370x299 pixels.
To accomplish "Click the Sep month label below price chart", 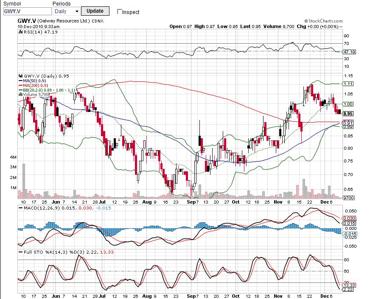I will pyautogui.click(x=191, y=202).
